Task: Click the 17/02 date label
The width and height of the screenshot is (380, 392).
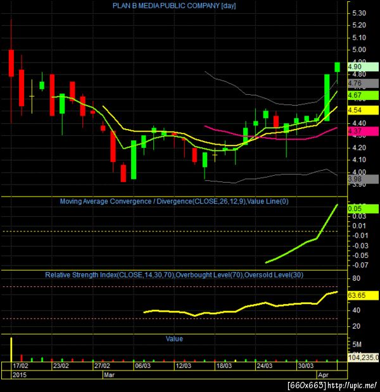Action: (x=20, y=366)
